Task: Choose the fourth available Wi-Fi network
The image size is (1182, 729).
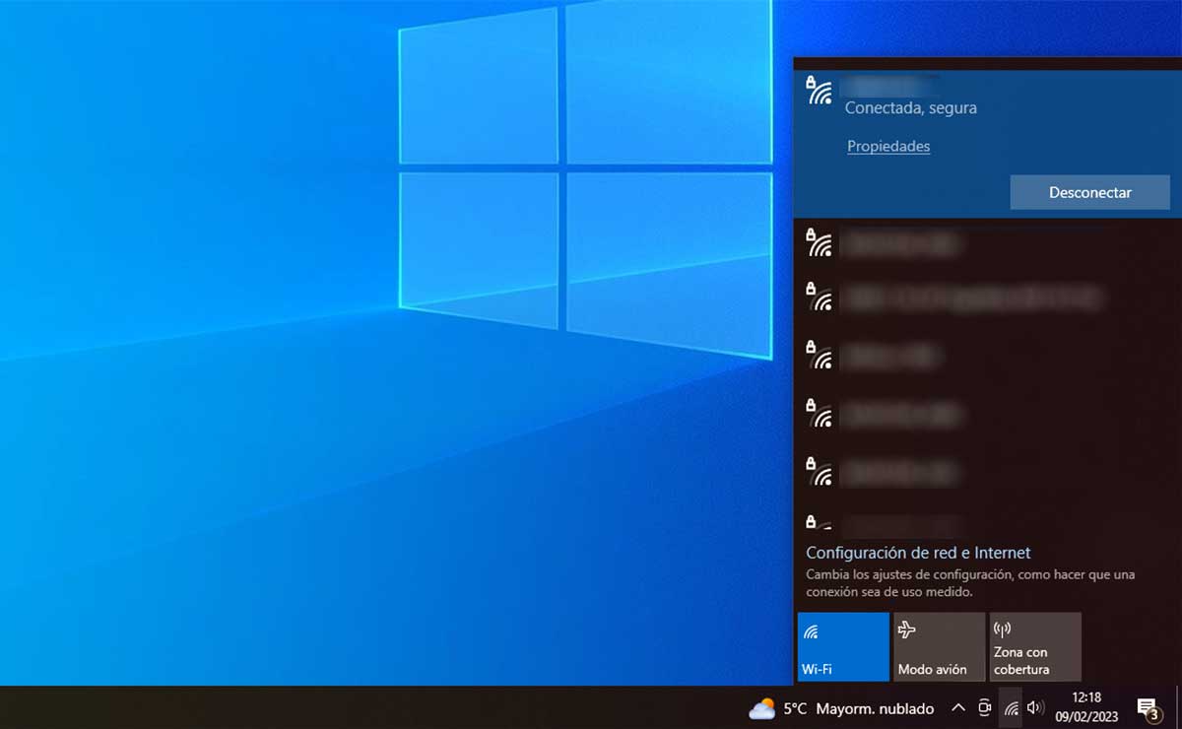Action: [901, 414]
